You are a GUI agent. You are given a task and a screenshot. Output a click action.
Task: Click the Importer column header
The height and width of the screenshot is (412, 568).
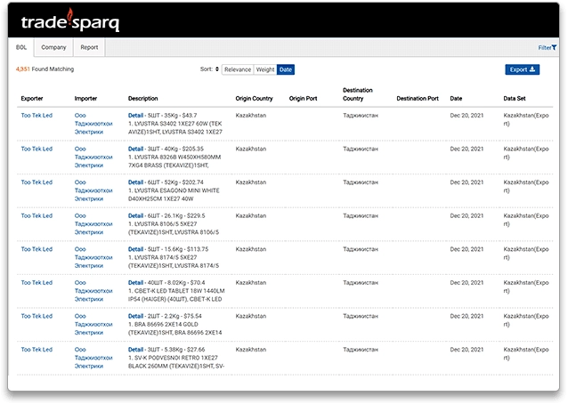pos(85,99)
